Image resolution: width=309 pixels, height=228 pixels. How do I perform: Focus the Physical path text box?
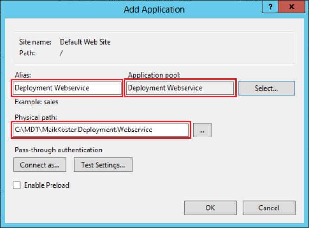pyautogui.click(x=101, y=130)
